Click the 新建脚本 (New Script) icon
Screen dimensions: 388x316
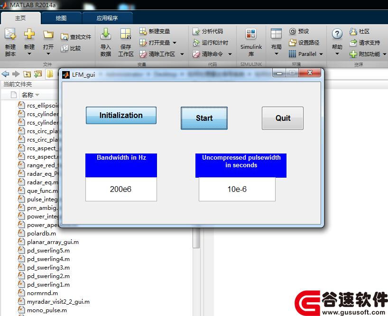pyautogui.click(x=10, y=34)
